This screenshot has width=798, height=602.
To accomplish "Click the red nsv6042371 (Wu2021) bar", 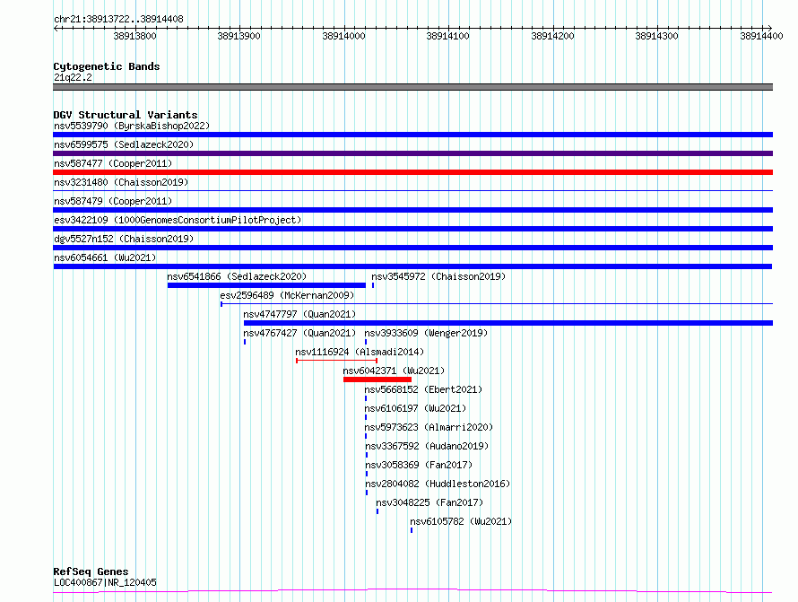I will click(377, 380).
